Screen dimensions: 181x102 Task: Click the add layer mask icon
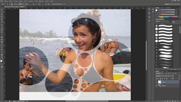click(x=168, y=101)
